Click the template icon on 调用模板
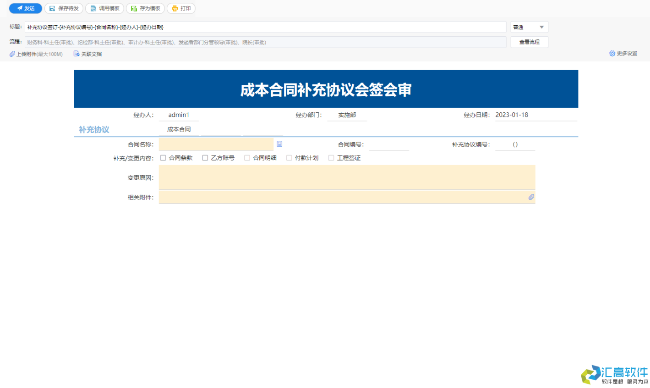The width and height of the screenshot is (650, 388). [93, 8]
